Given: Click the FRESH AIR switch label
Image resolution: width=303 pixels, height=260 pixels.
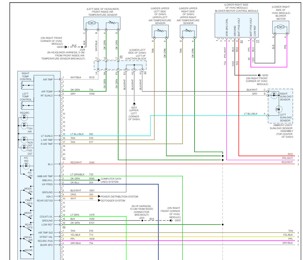Looking at the screenshot, I should [28, 238].
